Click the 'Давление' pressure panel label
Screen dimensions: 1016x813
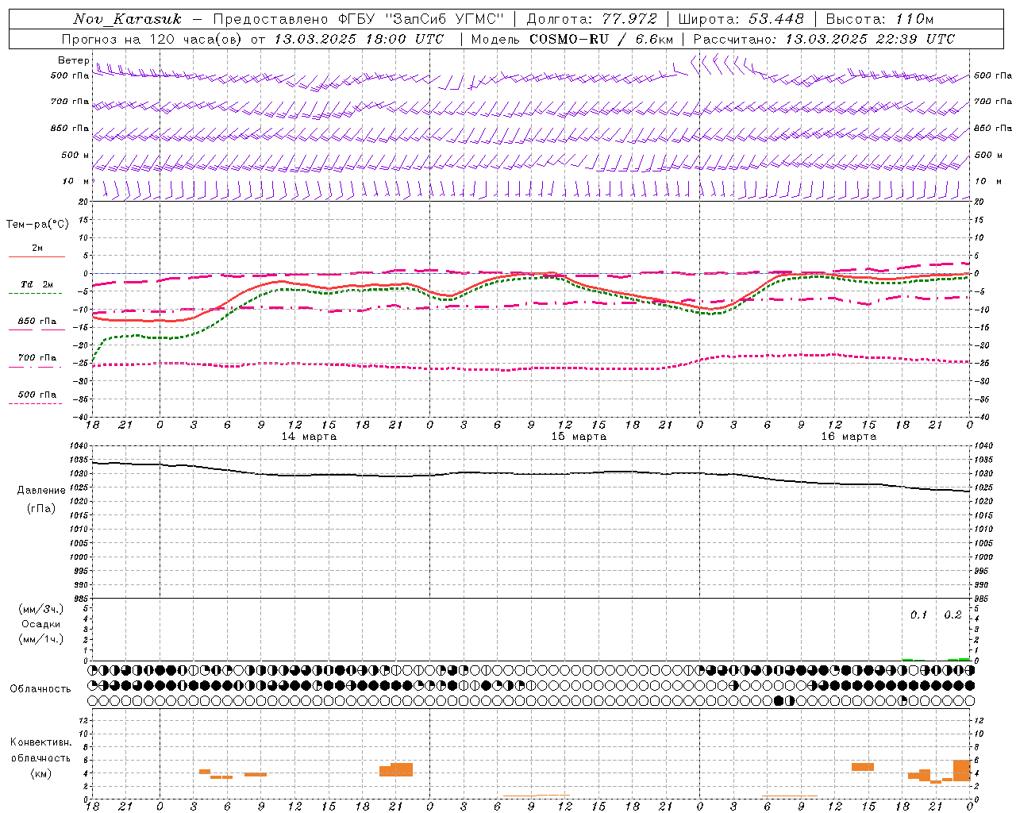coord(41,491)
